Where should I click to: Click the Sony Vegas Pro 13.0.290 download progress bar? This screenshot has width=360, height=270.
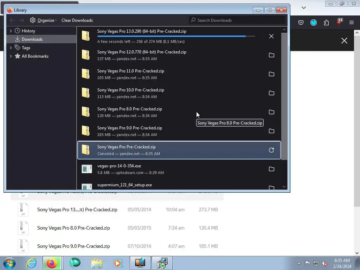click(176, 36)
